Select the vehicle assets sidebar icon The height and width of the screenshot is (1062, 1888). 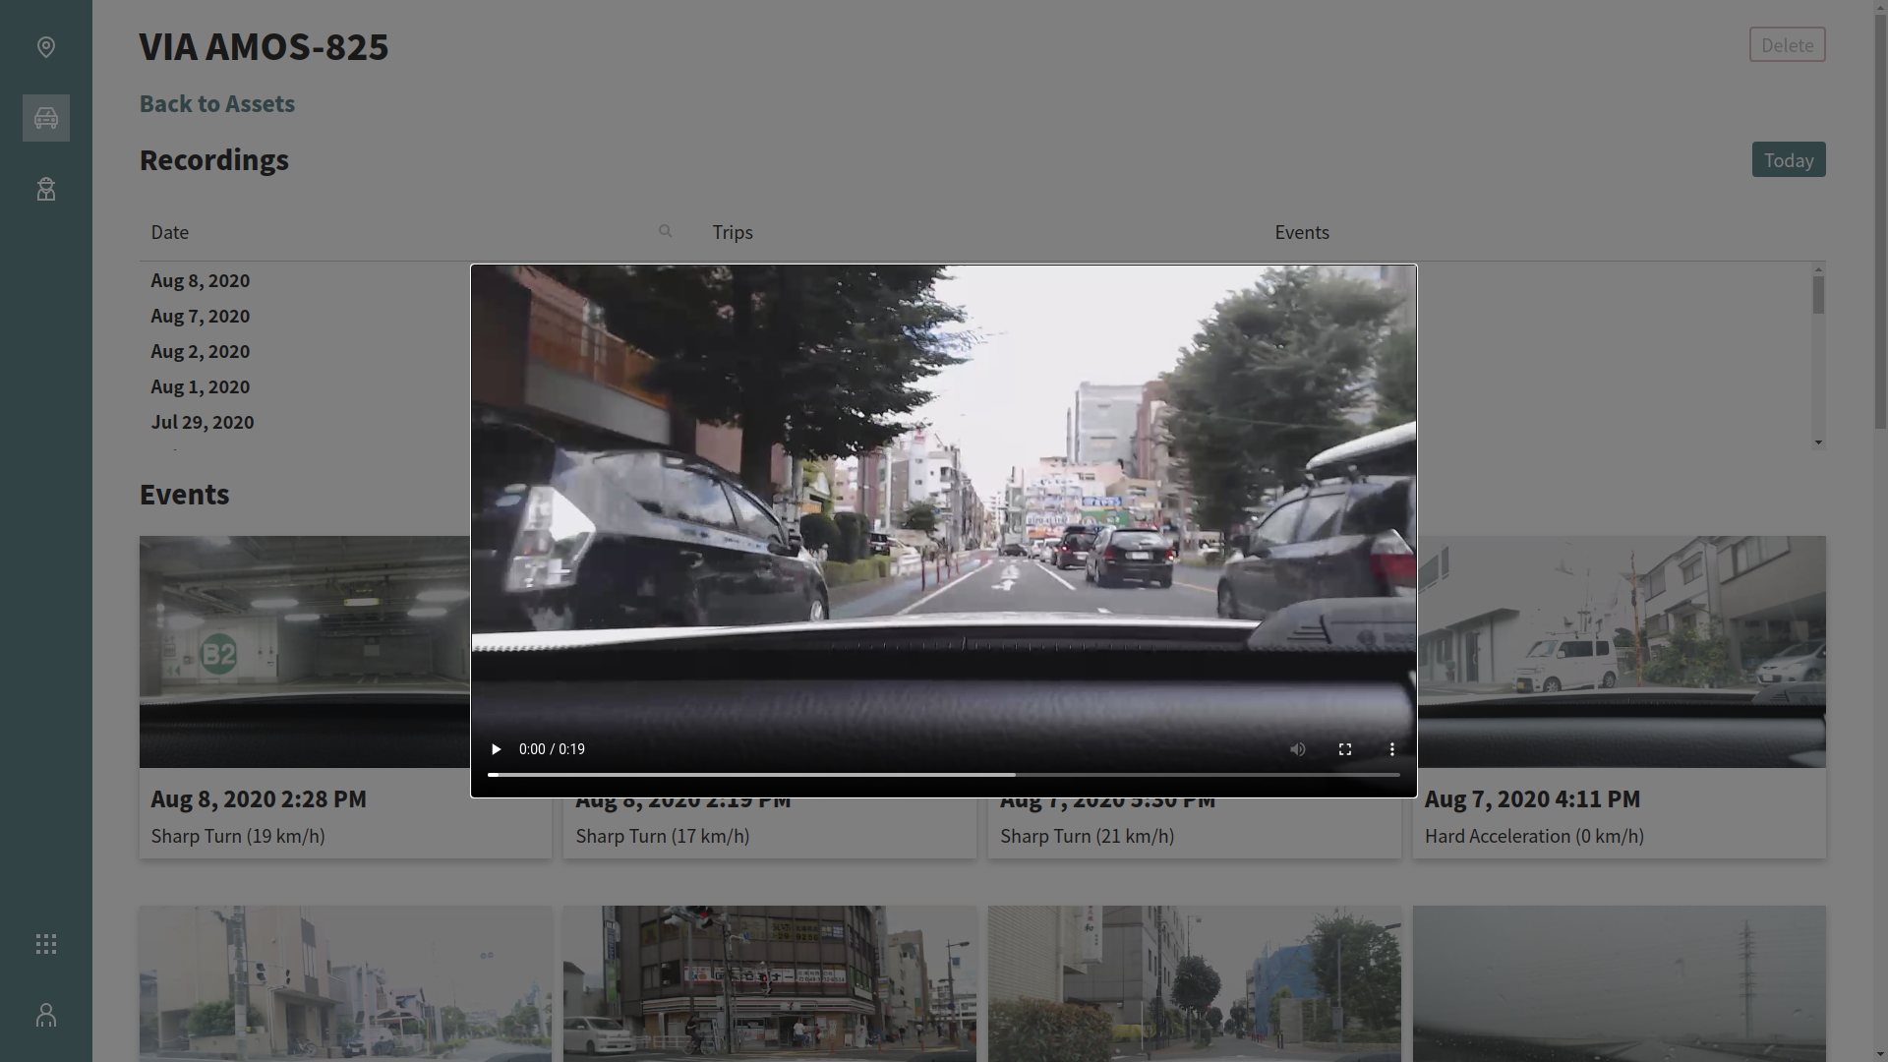(46, 118)
